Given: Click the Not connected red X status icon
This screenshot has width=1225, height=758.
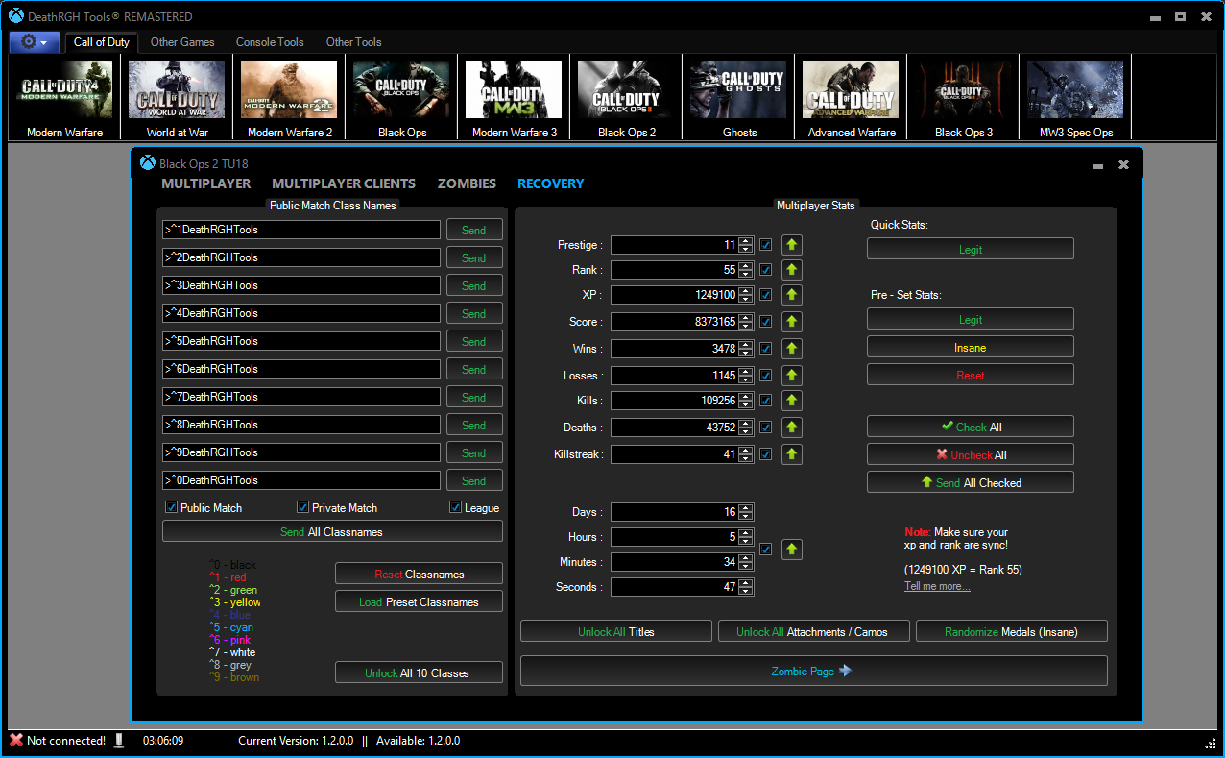Looking at the screenshot, I should pos(16,741).
